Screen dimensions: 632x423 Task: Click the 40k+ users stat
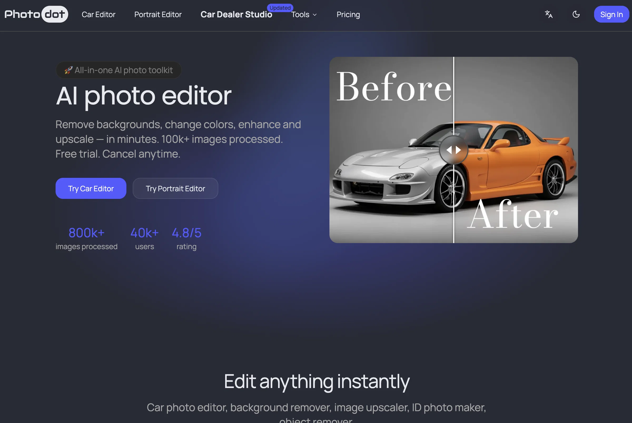click(144, 239)
